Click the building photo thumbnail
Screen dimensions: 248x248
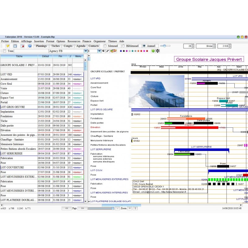pyautogui.click(x=157, y=91)
